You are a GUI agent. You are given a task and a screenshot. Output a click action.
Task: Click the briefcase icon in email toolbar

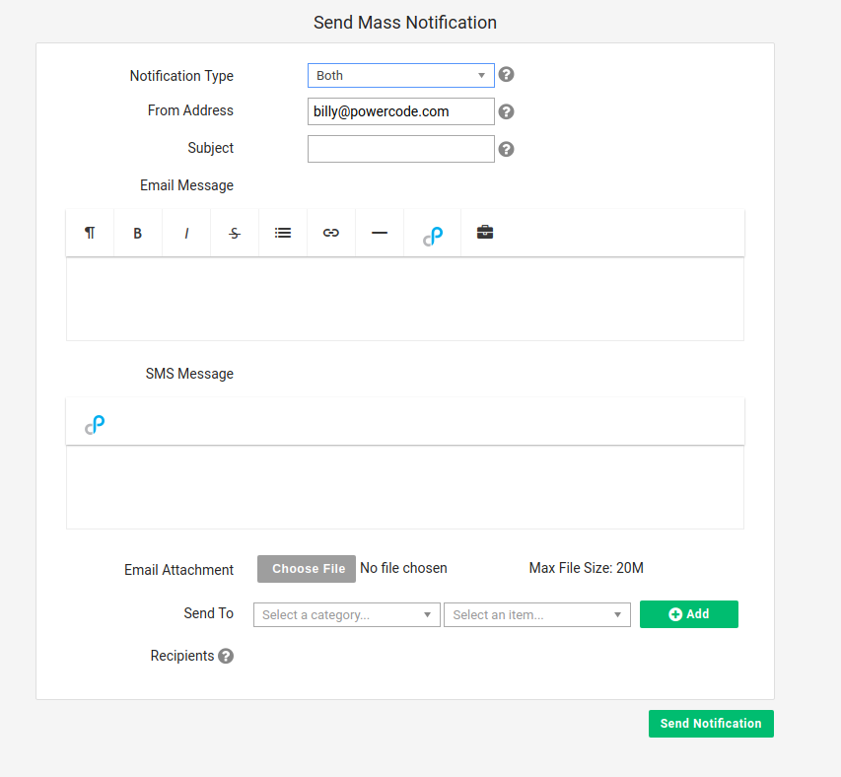[x=485, y=232]
